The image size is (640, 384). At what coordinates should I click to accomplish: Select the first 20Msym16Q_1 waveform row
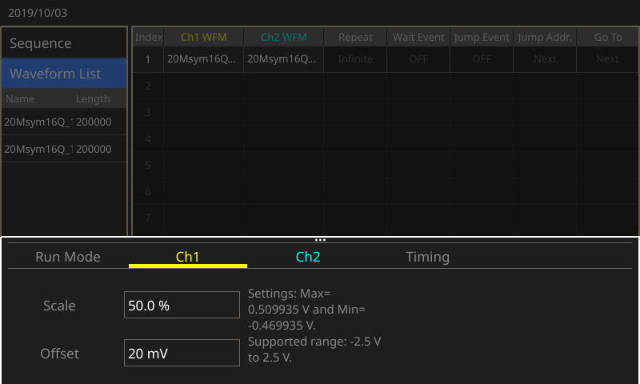tap(64, 122)
